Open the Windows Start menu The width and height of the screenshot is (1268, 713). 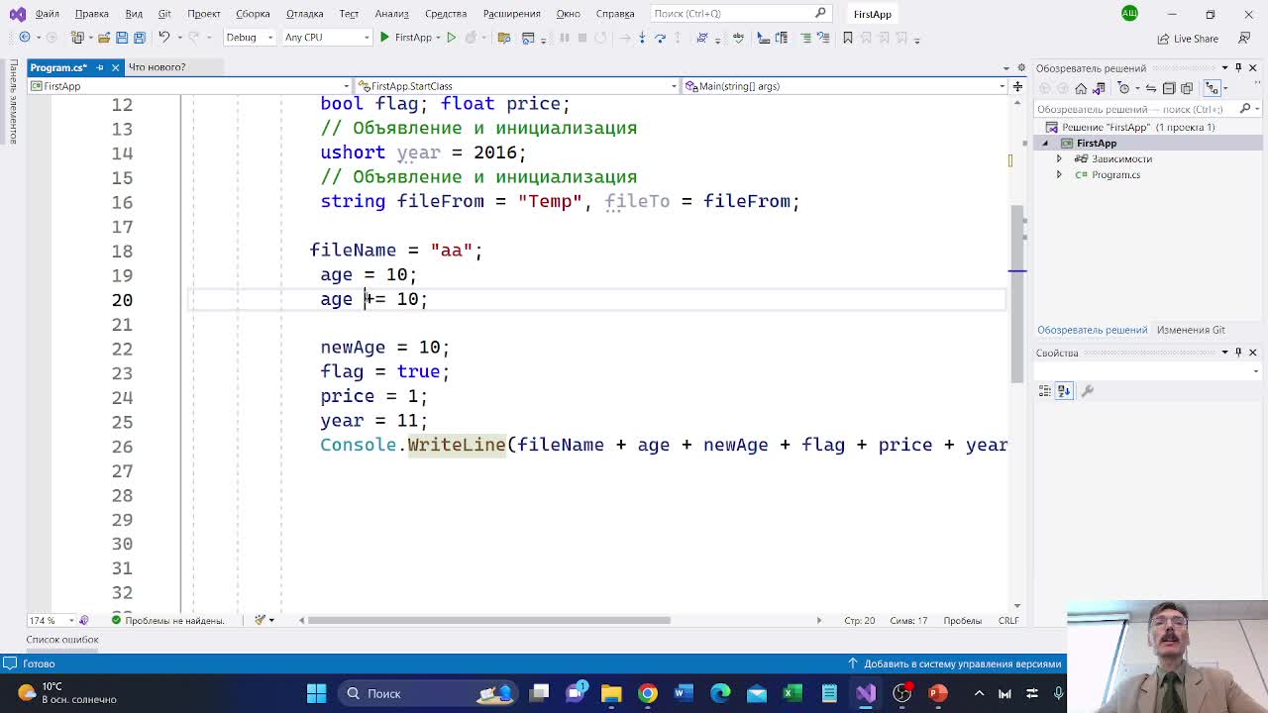tap(316, 693)
